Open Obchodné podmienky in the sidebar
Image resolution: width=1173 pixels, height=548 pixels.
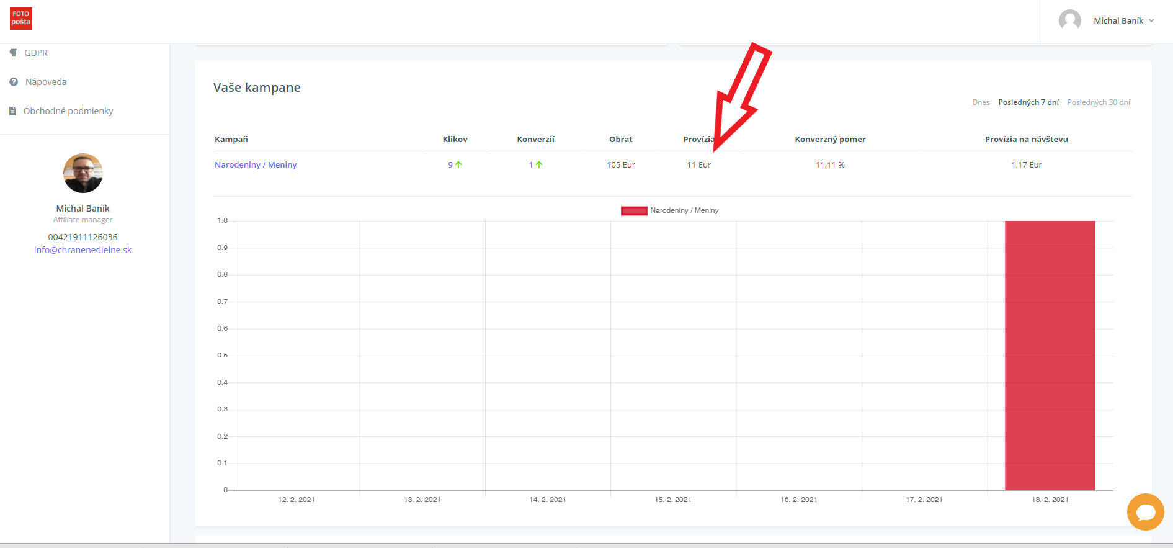click(x=68, y=111)
